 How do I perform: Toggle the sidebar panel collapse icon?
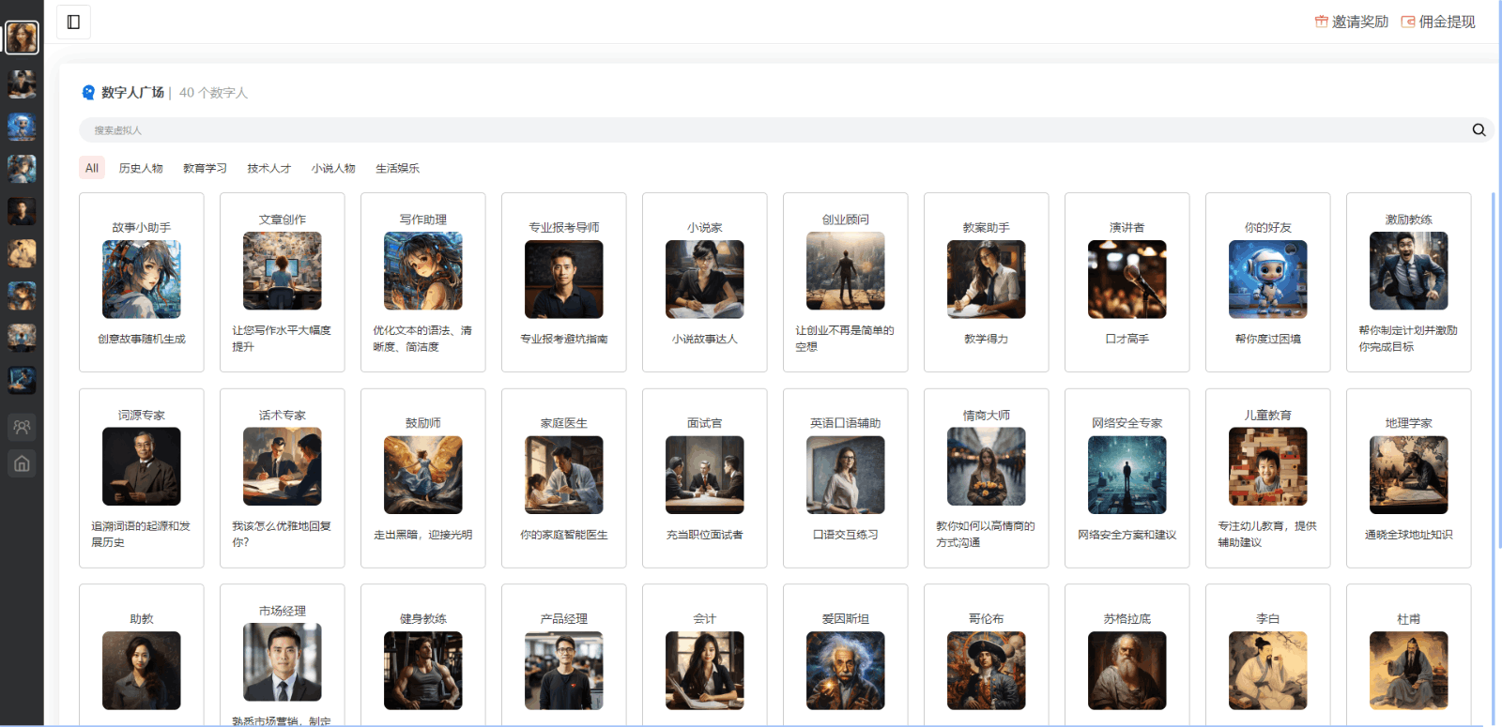coord(73,22)
